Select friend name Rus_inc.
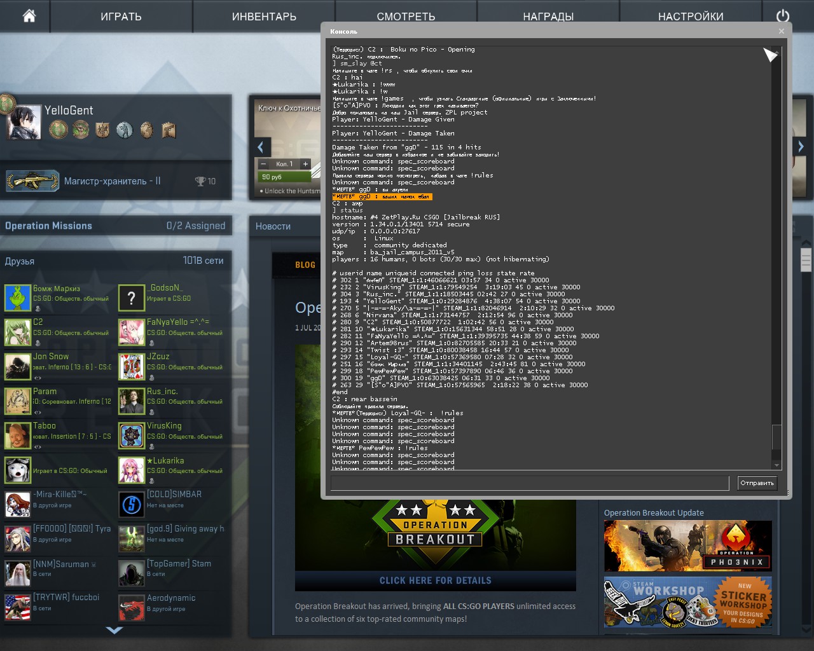The height and width of the screenshot is (651, 814). pyautogui.click(x=162, y=392)
